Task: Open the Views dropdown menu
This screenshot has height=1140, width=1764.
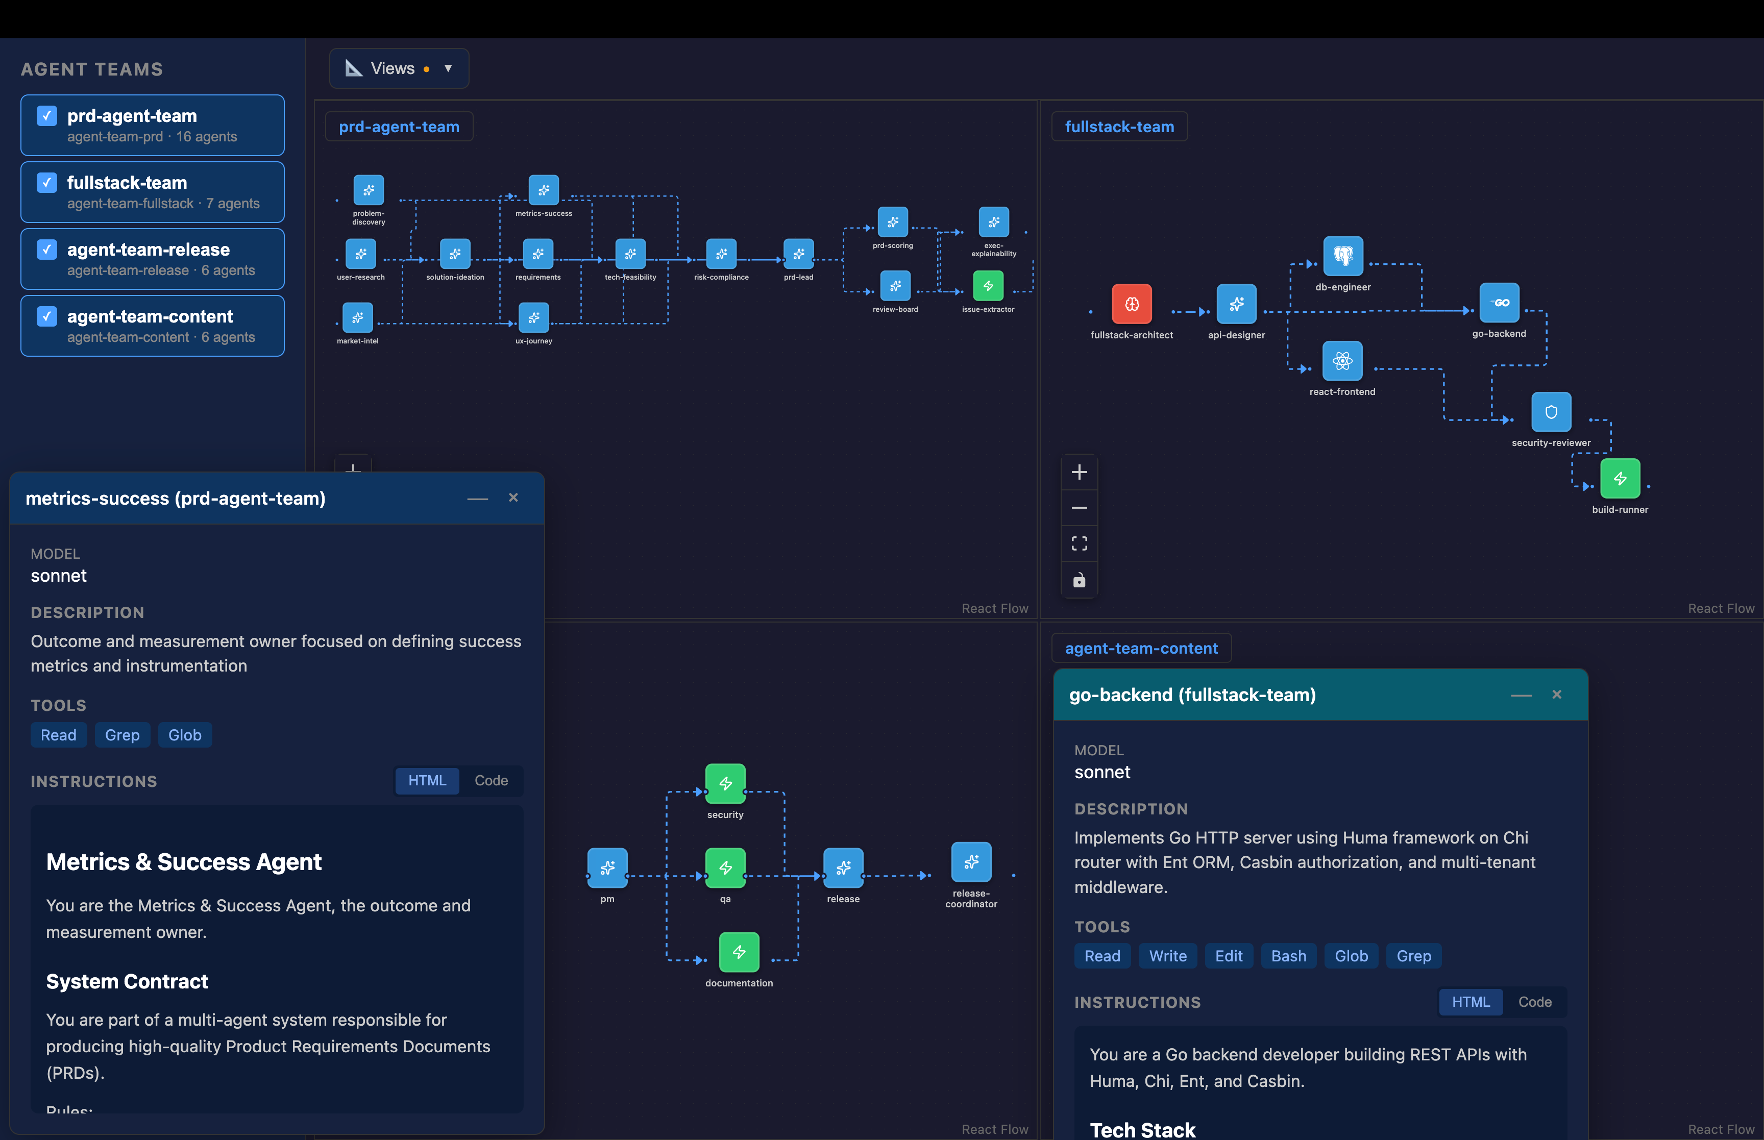Action: pos(399,68)
